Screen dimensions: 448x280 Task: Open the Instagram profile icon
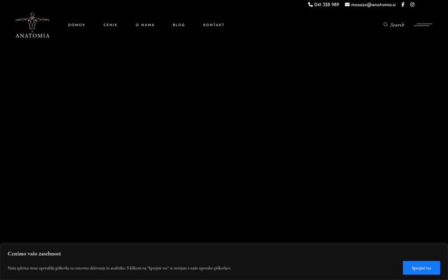pos(413,4)
